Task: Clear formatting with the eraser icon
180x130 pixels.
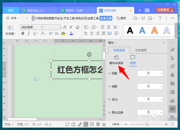Action: click(x=77, y=27)
